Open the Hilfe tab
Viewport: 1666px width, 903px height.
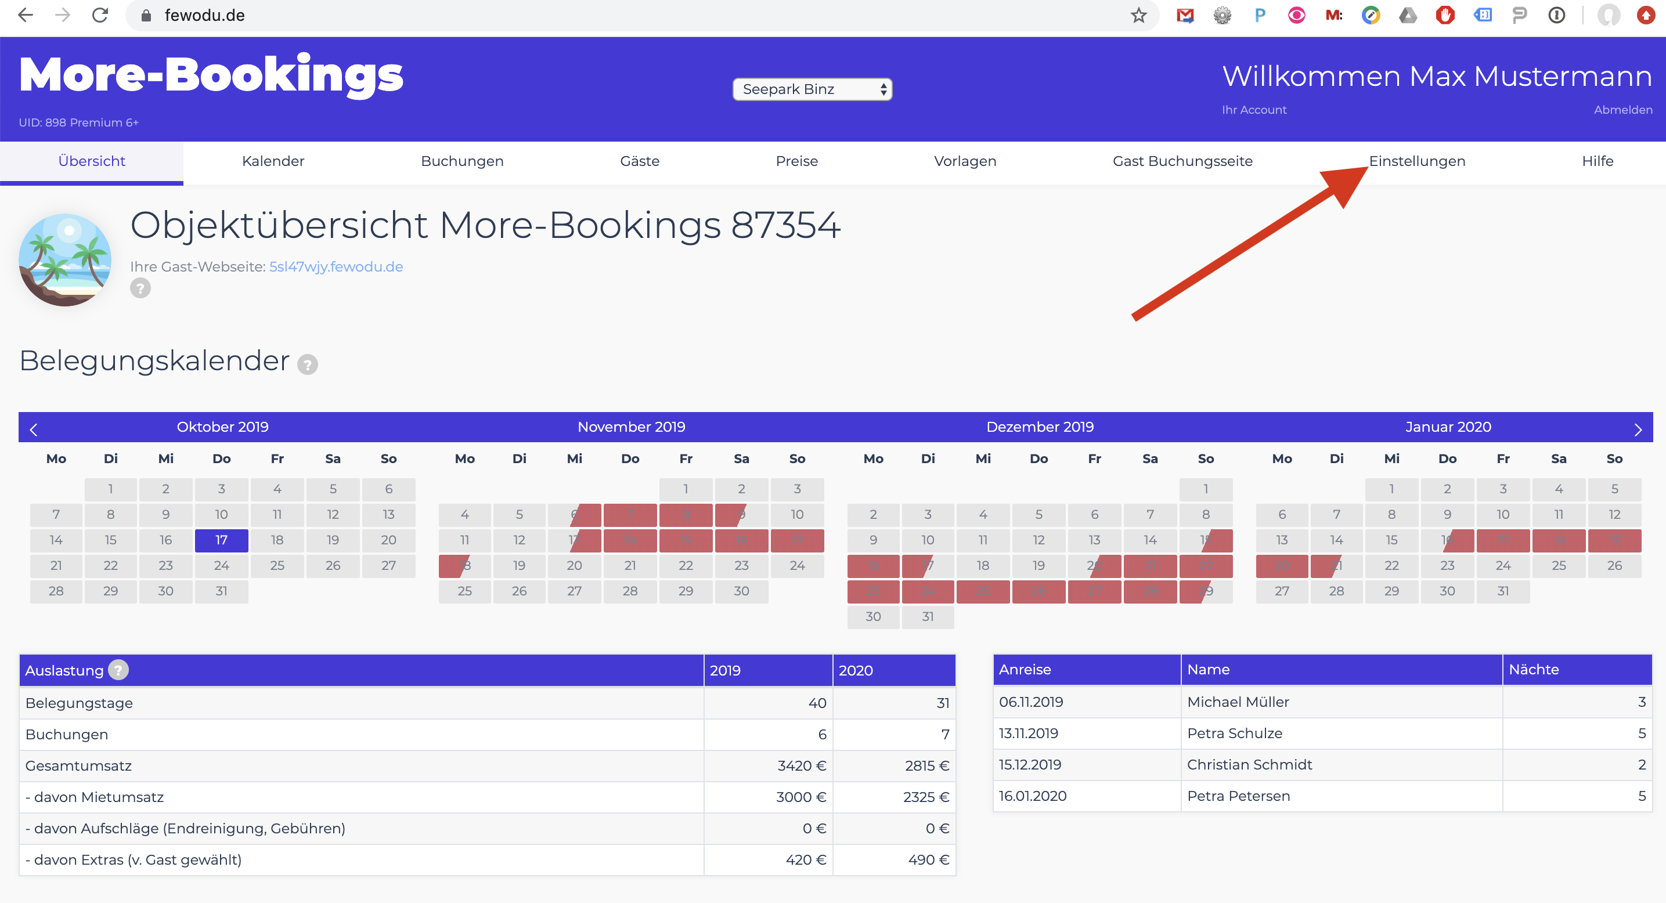1598,161
